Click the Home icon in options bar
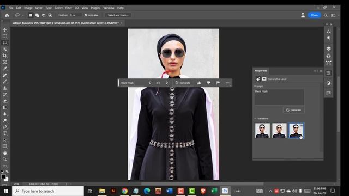Viewport: 349px width, 196px height. coord(7,15)
